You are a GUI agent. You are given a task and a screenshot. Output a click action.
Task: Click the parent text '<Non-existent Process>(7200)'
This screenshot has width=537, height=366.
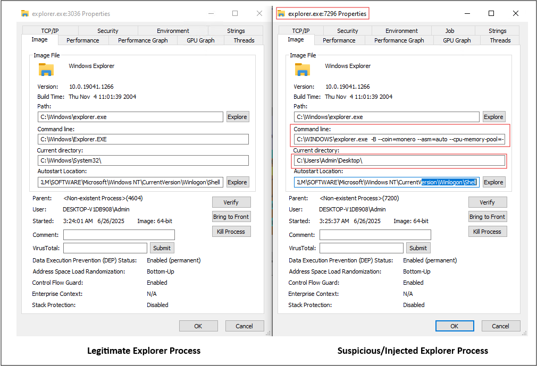coord(359,198)
